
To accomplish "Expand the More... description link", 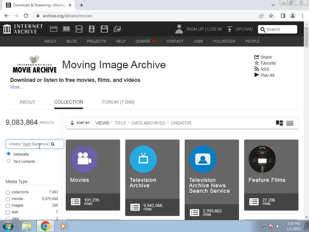I will [17, 87].
